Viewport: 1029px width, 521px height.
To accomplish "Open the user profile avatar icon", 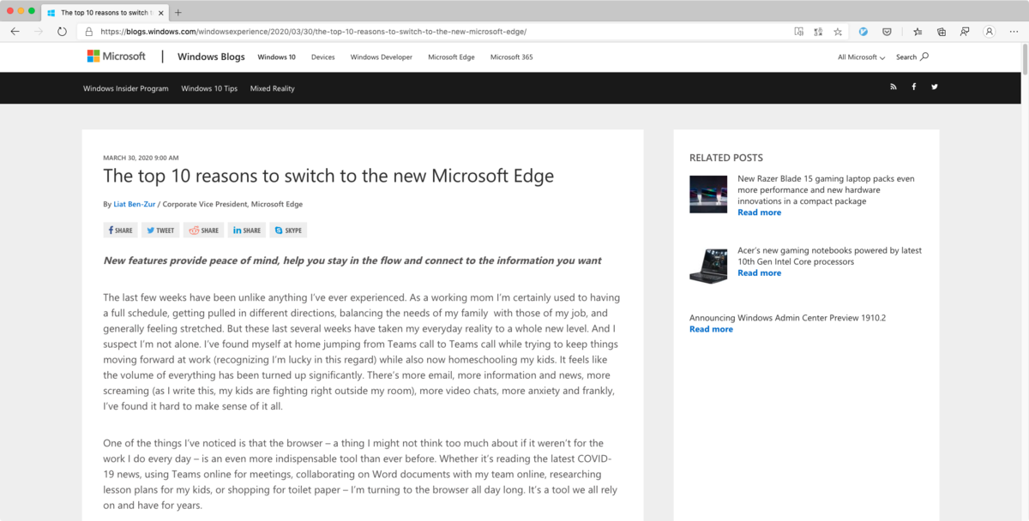I will [990, 32].
